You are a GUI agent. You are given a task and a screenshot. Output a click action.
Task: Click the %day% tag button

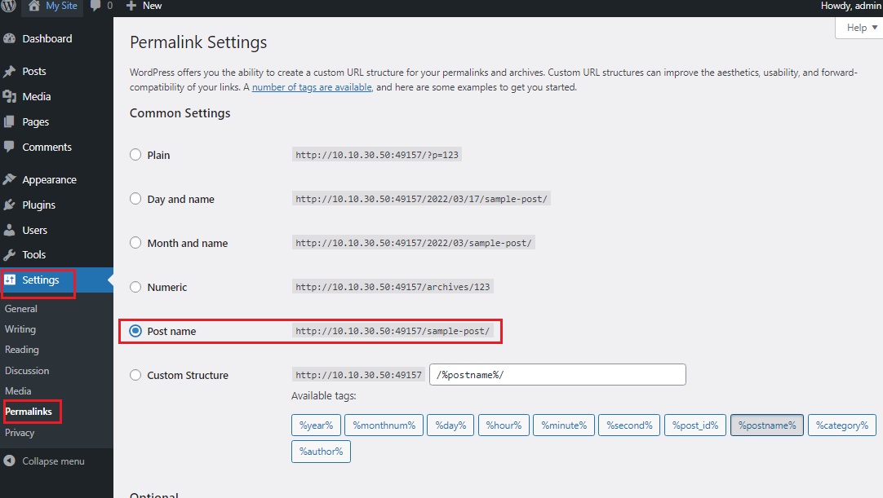[450, 425]
